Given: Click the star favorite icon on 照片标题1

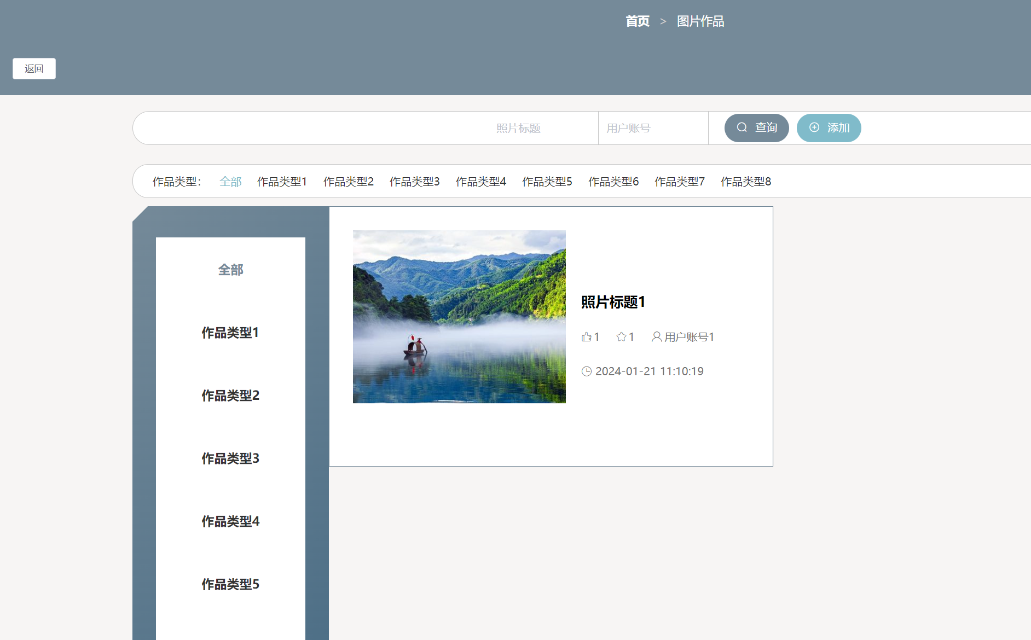Looking at the screenshot, I should tap(620, 336).
